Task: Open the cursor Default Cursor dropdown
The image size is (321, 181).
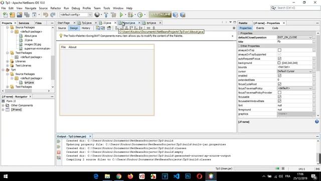Action: 294,71
